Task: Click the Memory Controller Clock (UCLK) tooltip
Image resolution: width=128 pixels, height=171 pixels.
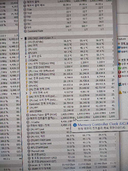Action: 100,126
